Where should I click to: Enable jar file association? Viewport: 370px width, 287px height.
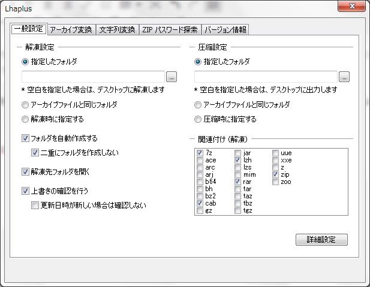(x=237, y=153)
